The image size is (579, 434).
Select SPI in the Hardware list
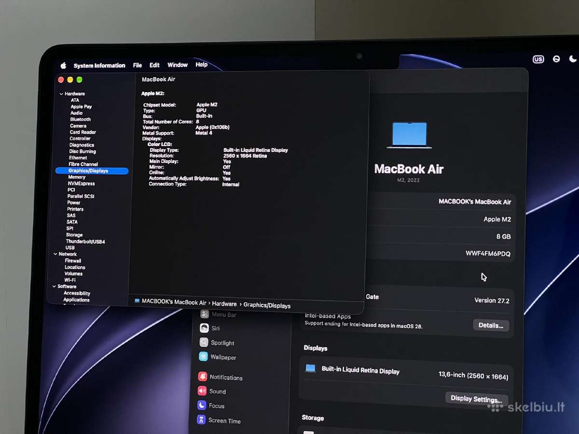[70, 229]
